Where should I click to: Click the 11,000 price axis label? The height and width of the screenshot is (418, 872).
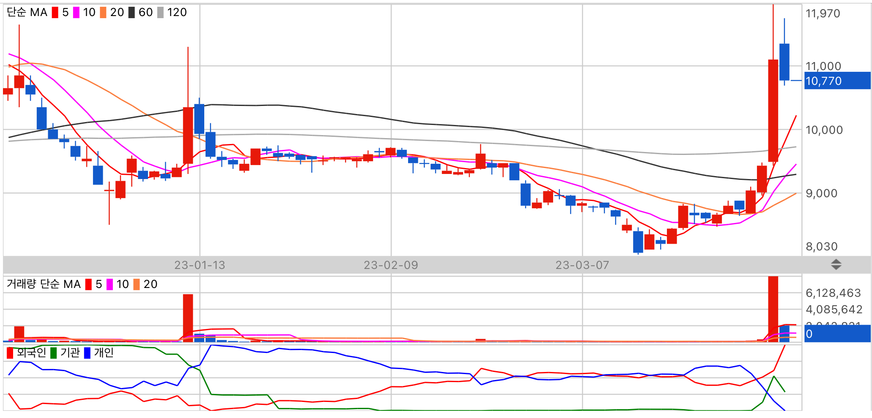click(823, 66)
